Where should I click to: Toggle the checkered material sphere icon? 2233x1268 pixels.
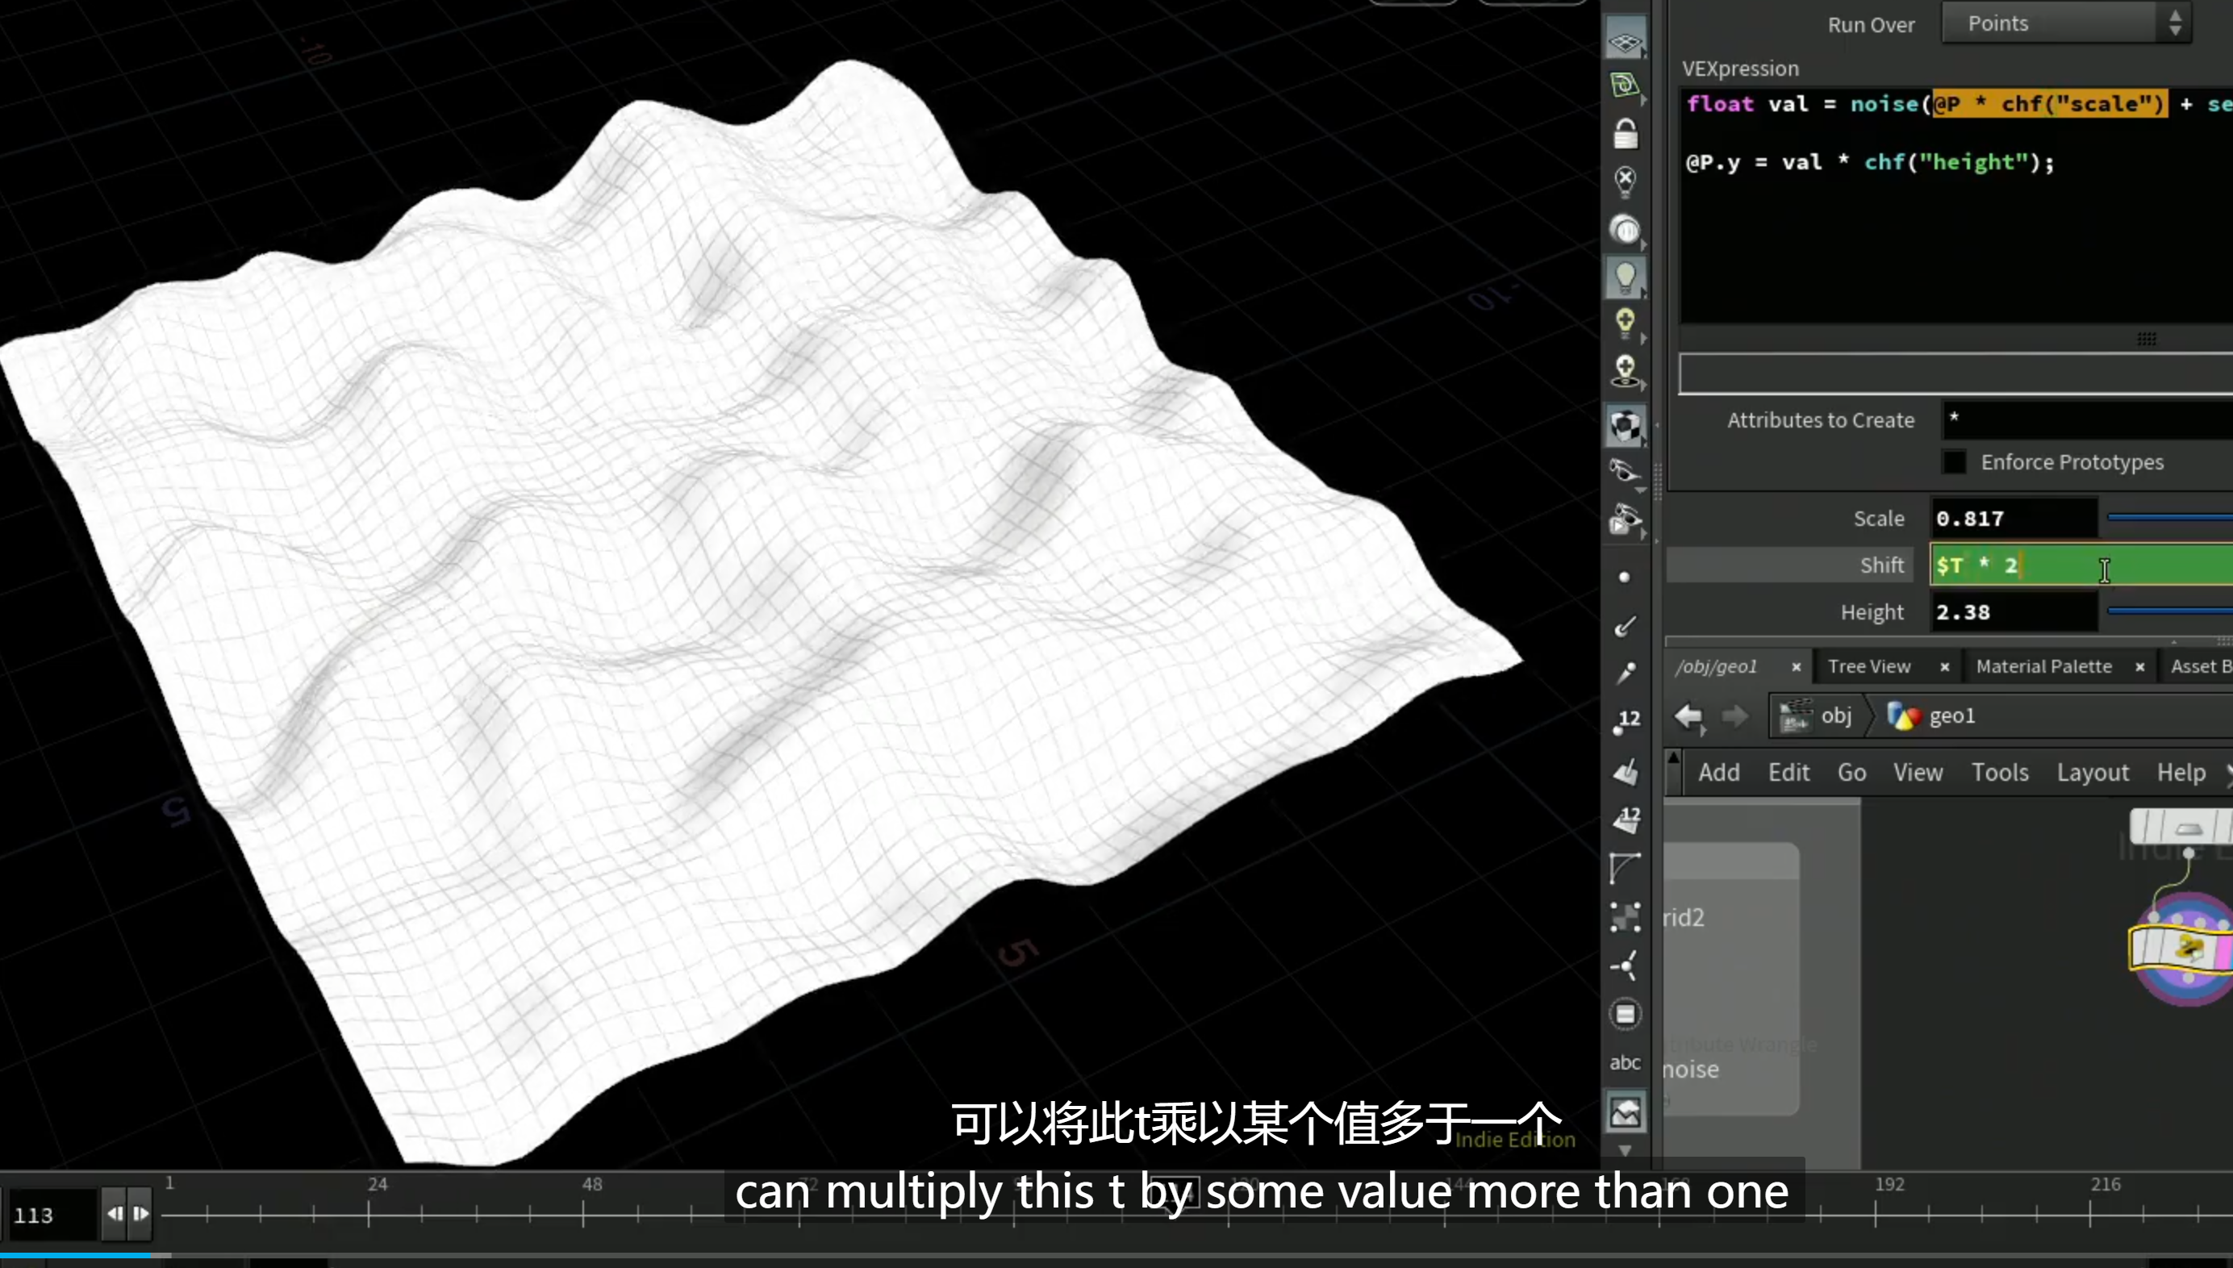pyautogui.click(x=1625, y=426)
